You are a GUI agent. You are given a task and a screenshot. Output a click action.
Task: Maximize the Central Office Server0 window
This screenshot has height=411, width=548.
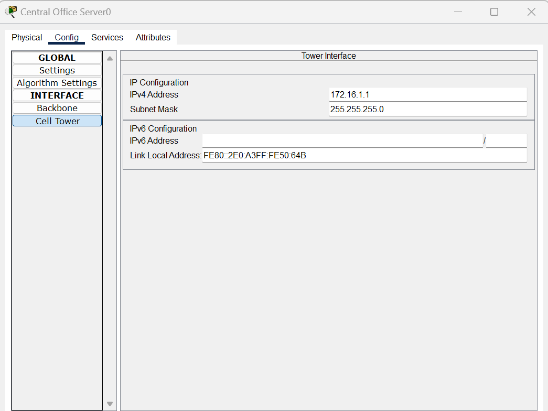click(x=494, y=12)
